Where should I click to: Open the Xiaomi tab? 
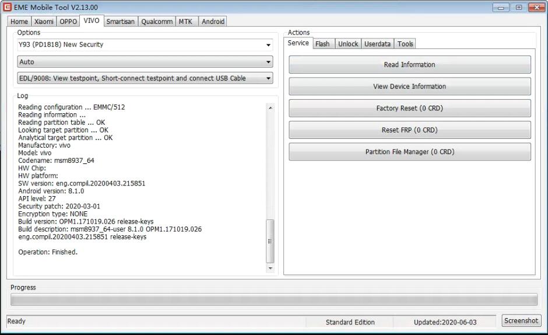tap(44, 22)
